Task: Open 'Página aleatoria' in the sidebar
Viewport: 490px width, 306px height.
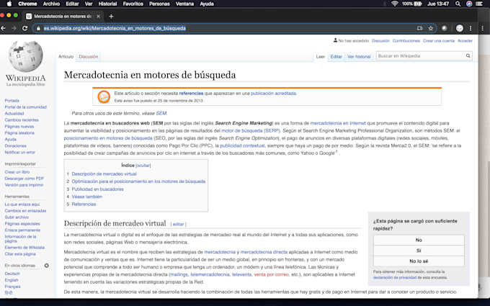Action: pos(19,132)
